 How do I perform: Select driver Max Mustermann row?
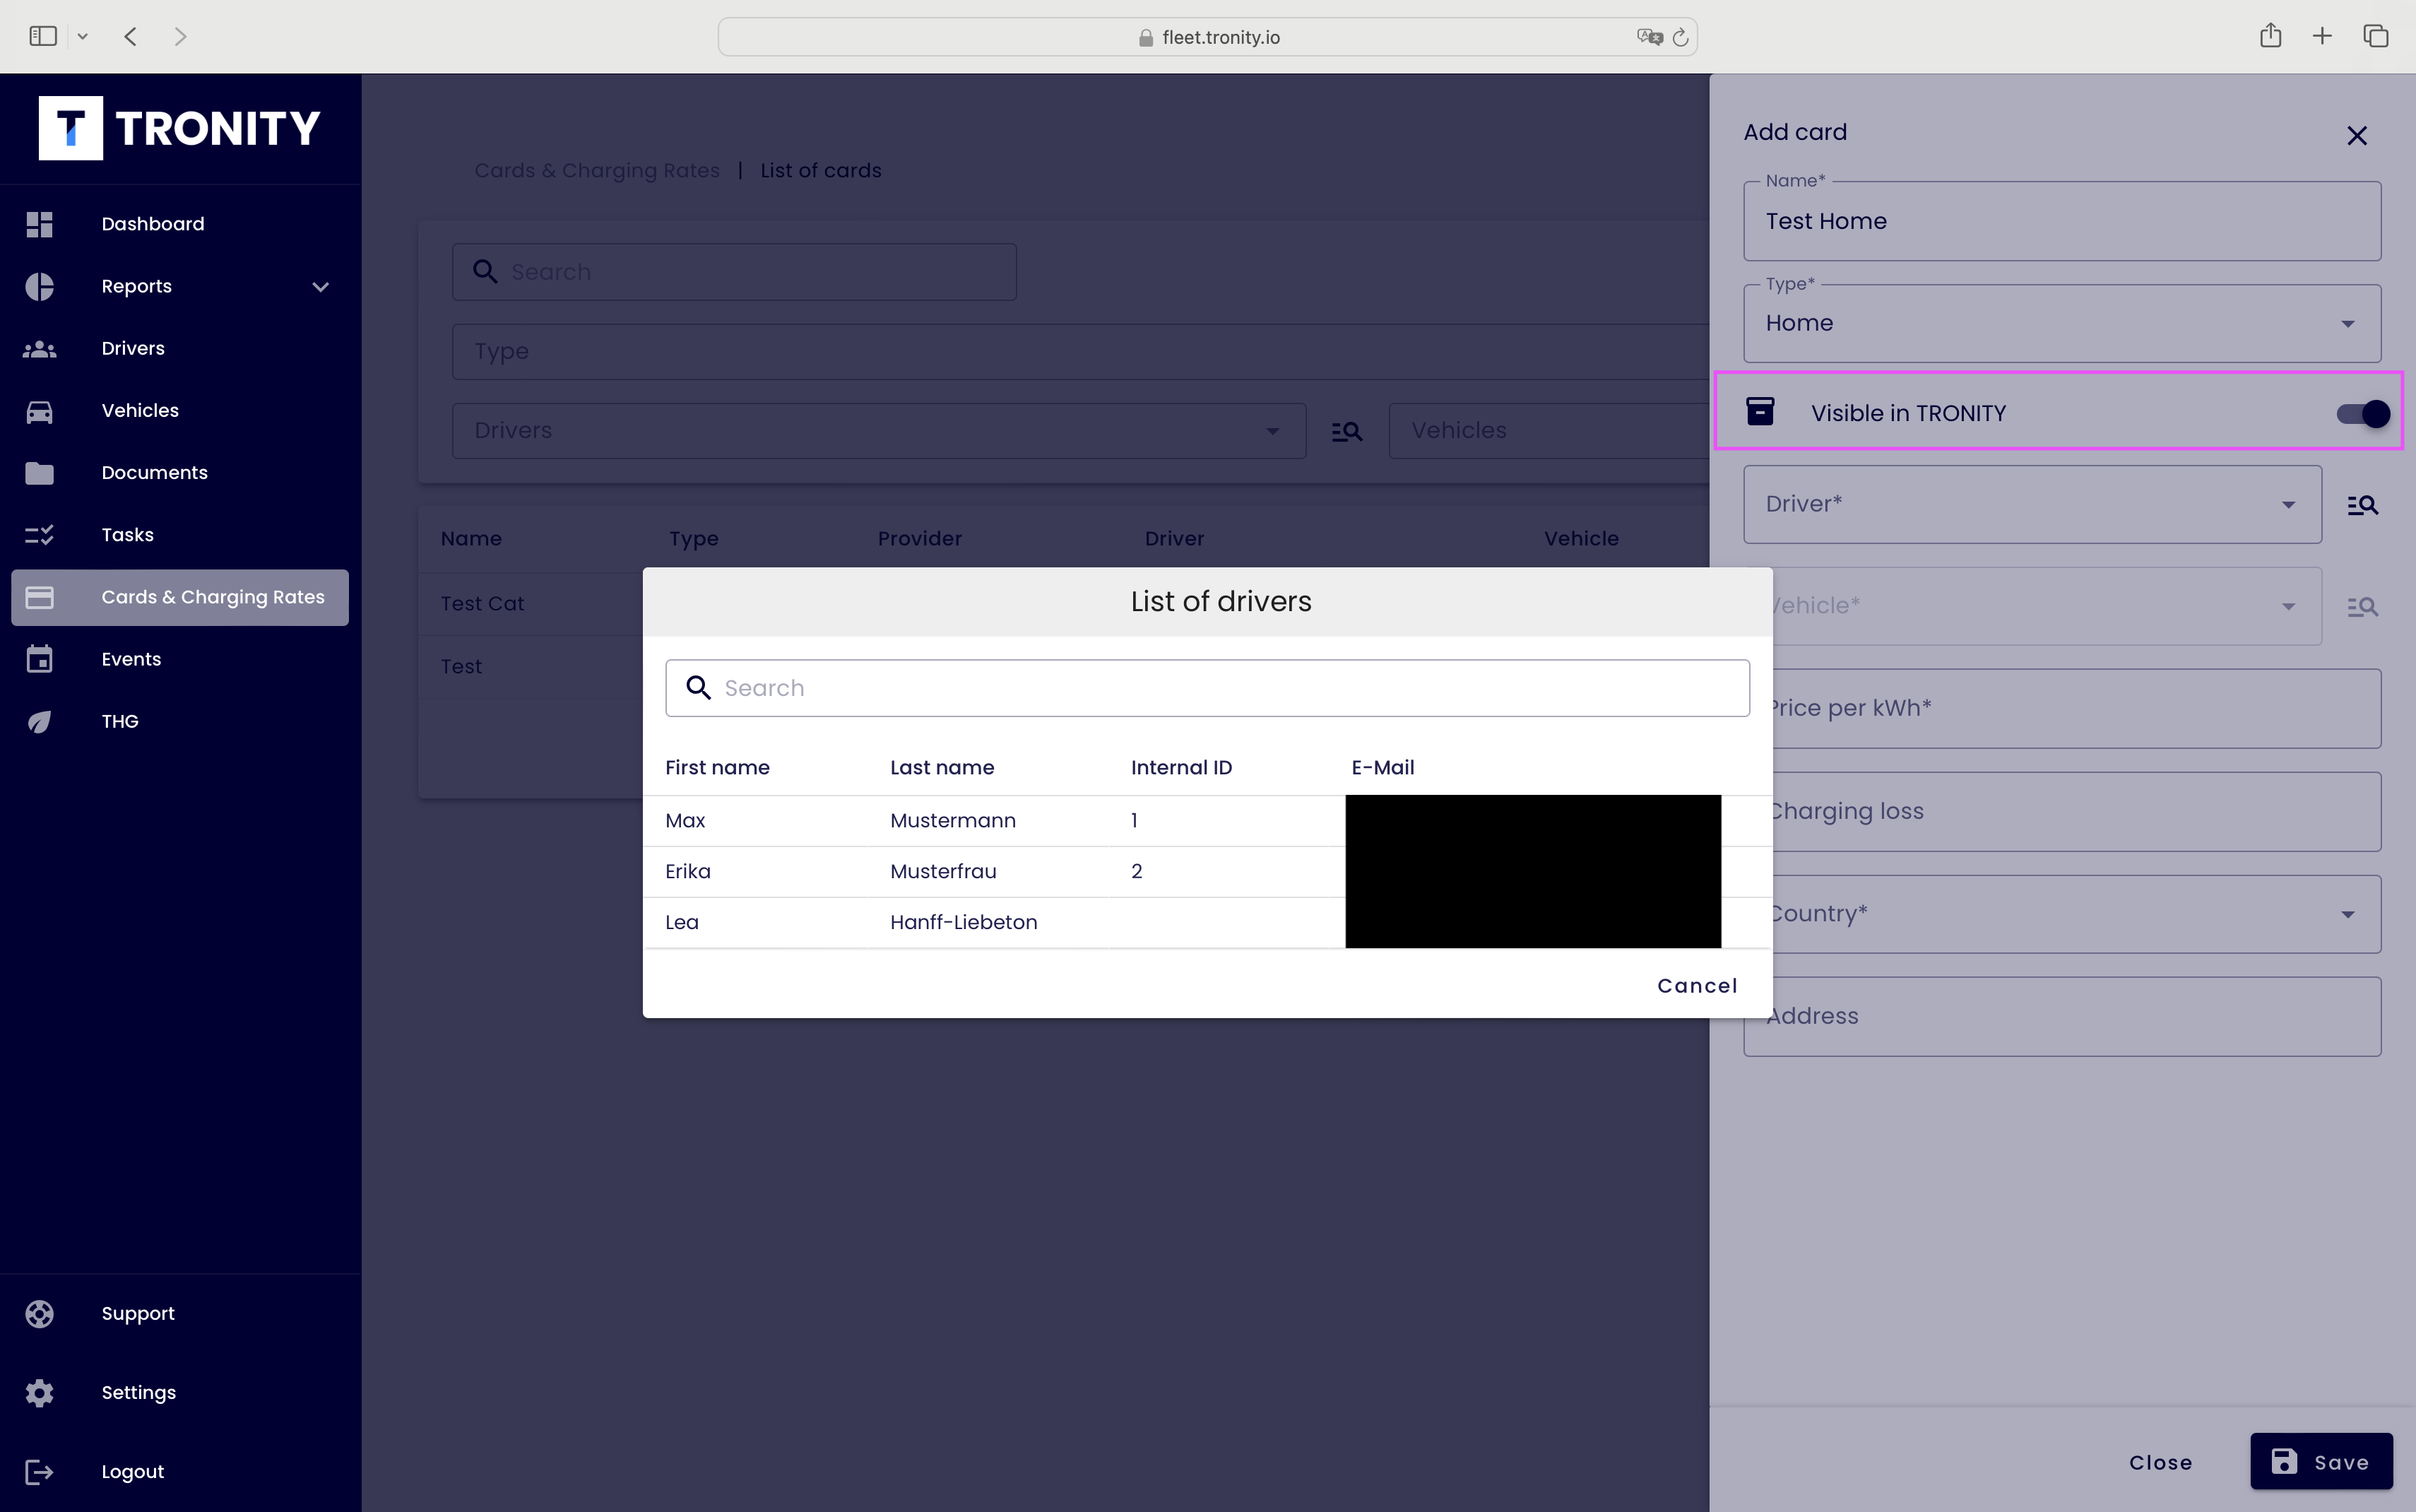click(1207, 821)
